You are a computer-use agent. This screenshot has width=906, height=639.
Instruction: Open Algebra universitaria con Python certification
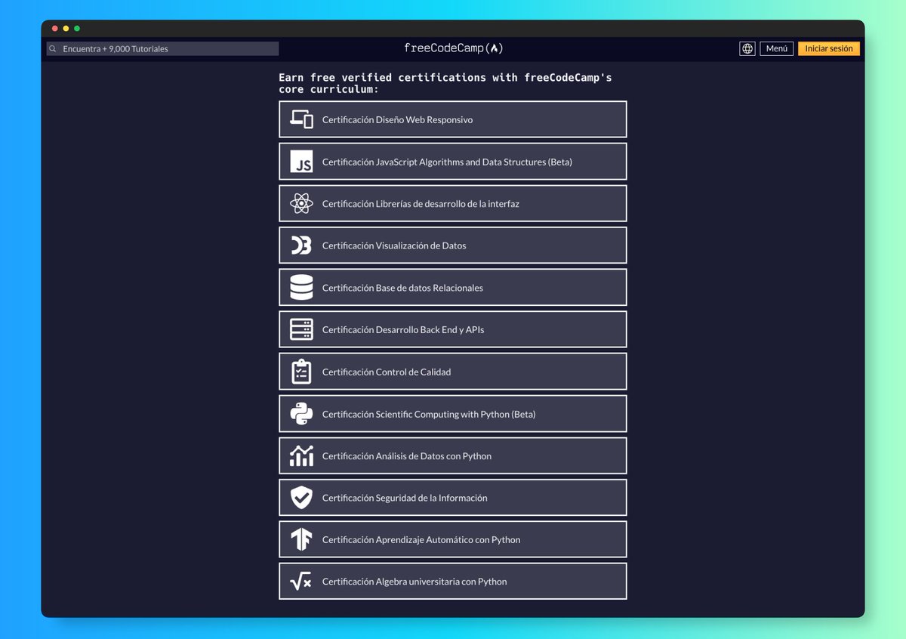click(453, 582)
